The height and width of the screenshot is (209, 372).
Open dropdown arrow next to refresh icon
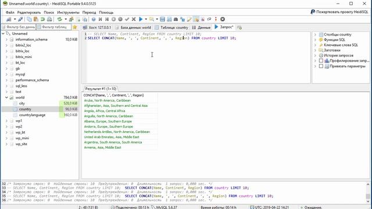tap(66, 19)
